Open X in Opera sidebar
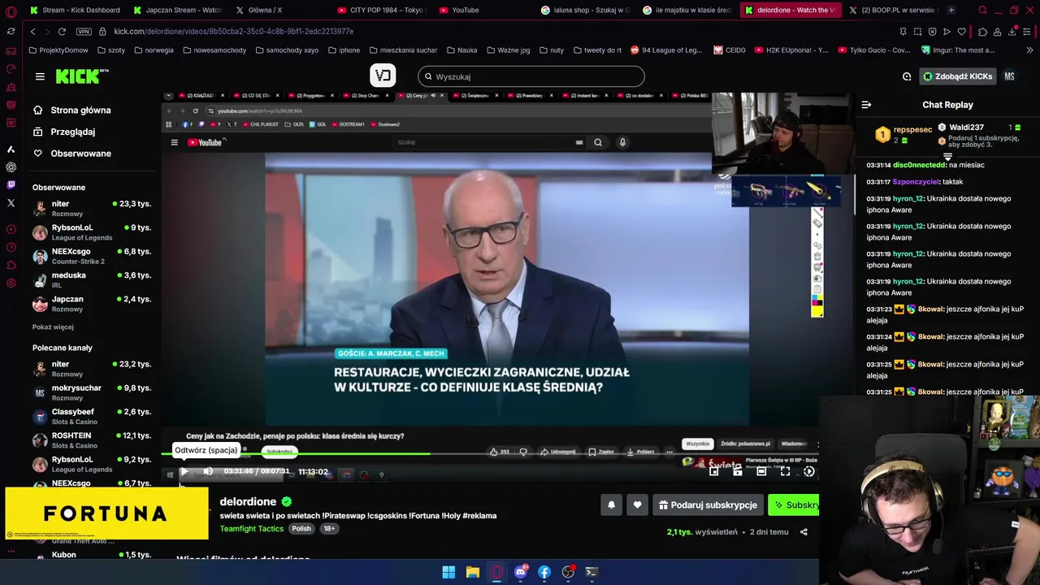The height and width of the screenshot is (585, 1040). point(11,202)
